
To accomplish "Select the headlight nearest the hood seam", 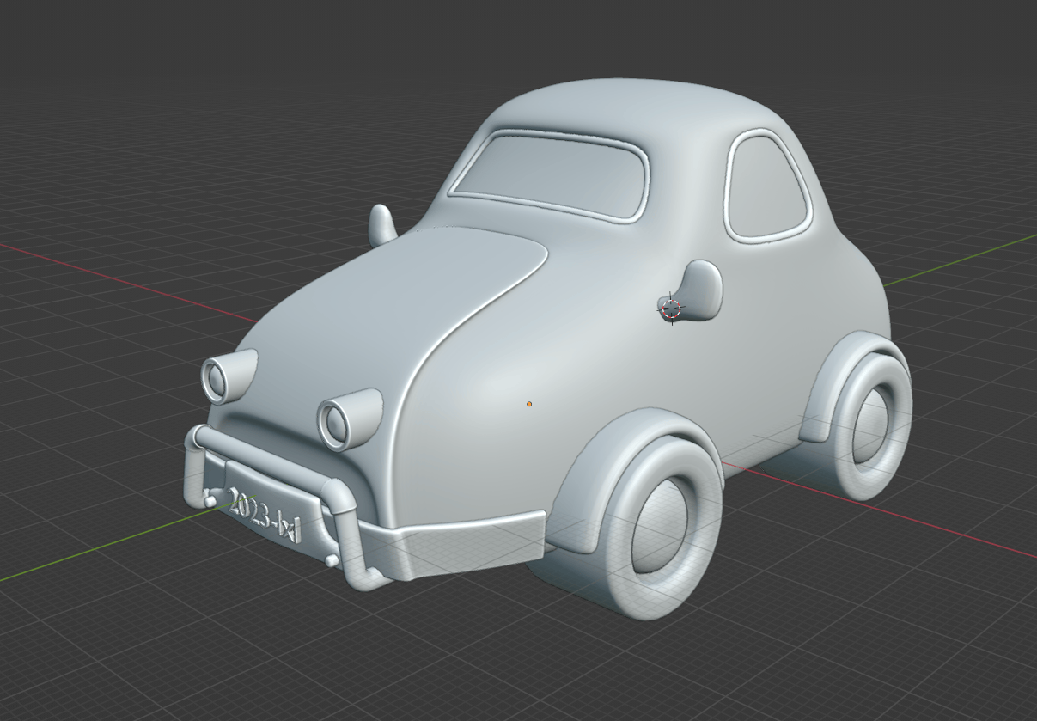I will (349, 419).
